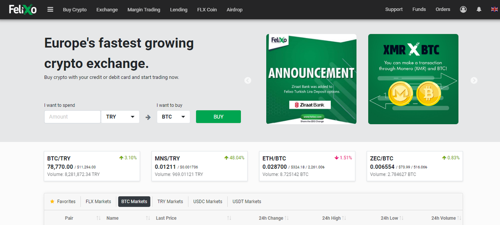Image resolution: width=500 pixels, height=225 pixels.
Task: Sort by 24h Low sort icon
Action: coord(402,218)
